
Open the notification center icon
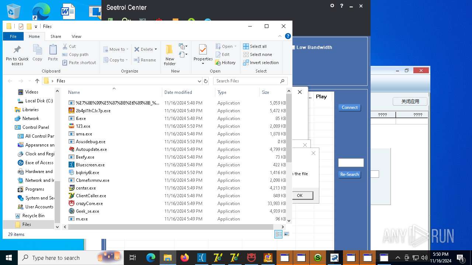click(460, 258)
